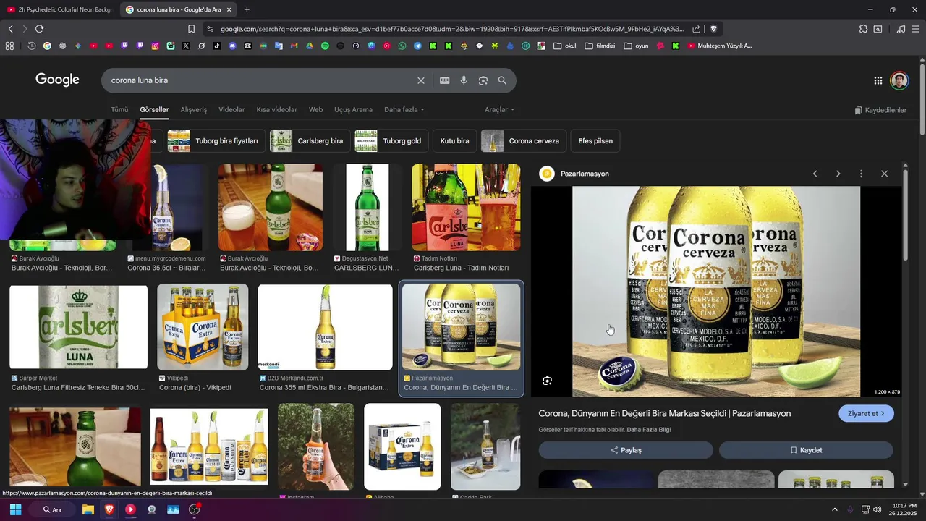926x521 pixels.
Task: Expand the Araçlar tools dropdown
Action: [x=500, y=109]
